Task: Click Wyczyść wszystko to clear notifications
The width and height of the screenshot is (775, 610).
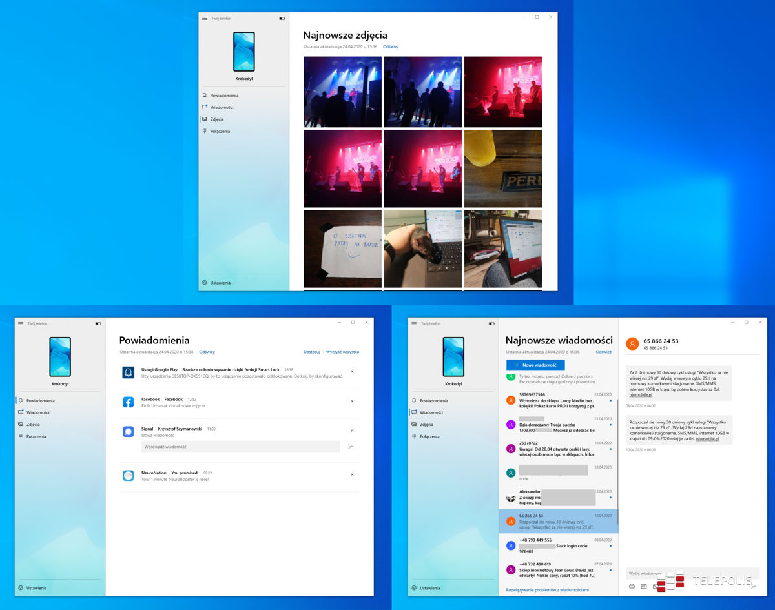Action: [x=342, y=352]
